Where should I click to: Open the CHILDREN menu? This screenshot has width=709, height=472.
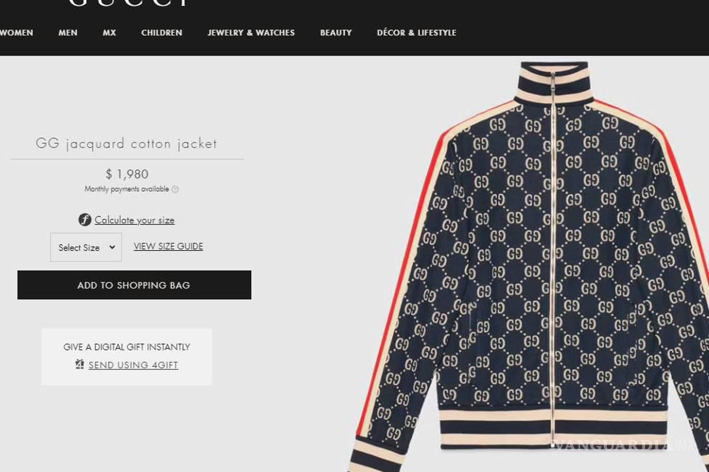[x=161, y=32]
